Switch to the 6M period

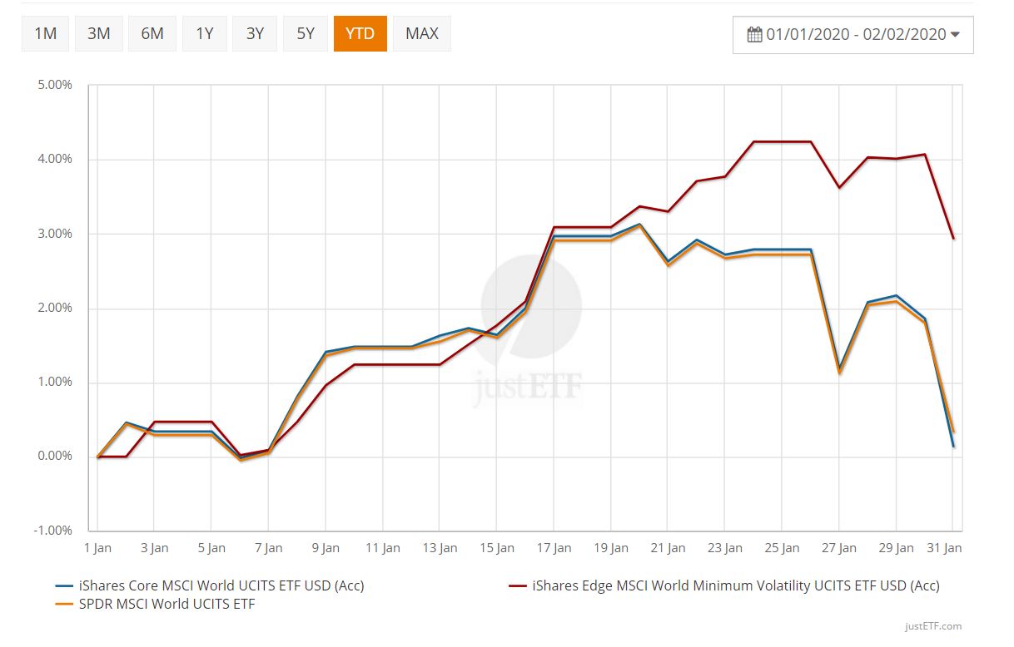[152, 34]
